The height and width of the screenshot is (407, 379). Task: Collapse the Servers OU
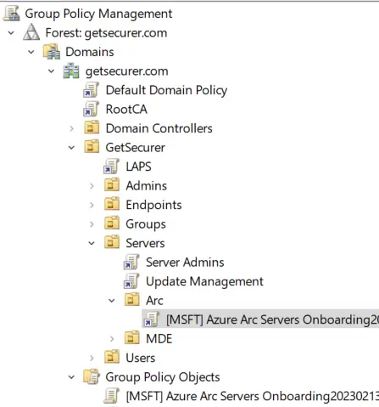coord(92,243)
